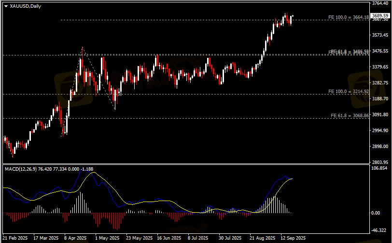Click the 12 Sep 2025 date label
Screen dimensions: 392x243
(293, 238)
